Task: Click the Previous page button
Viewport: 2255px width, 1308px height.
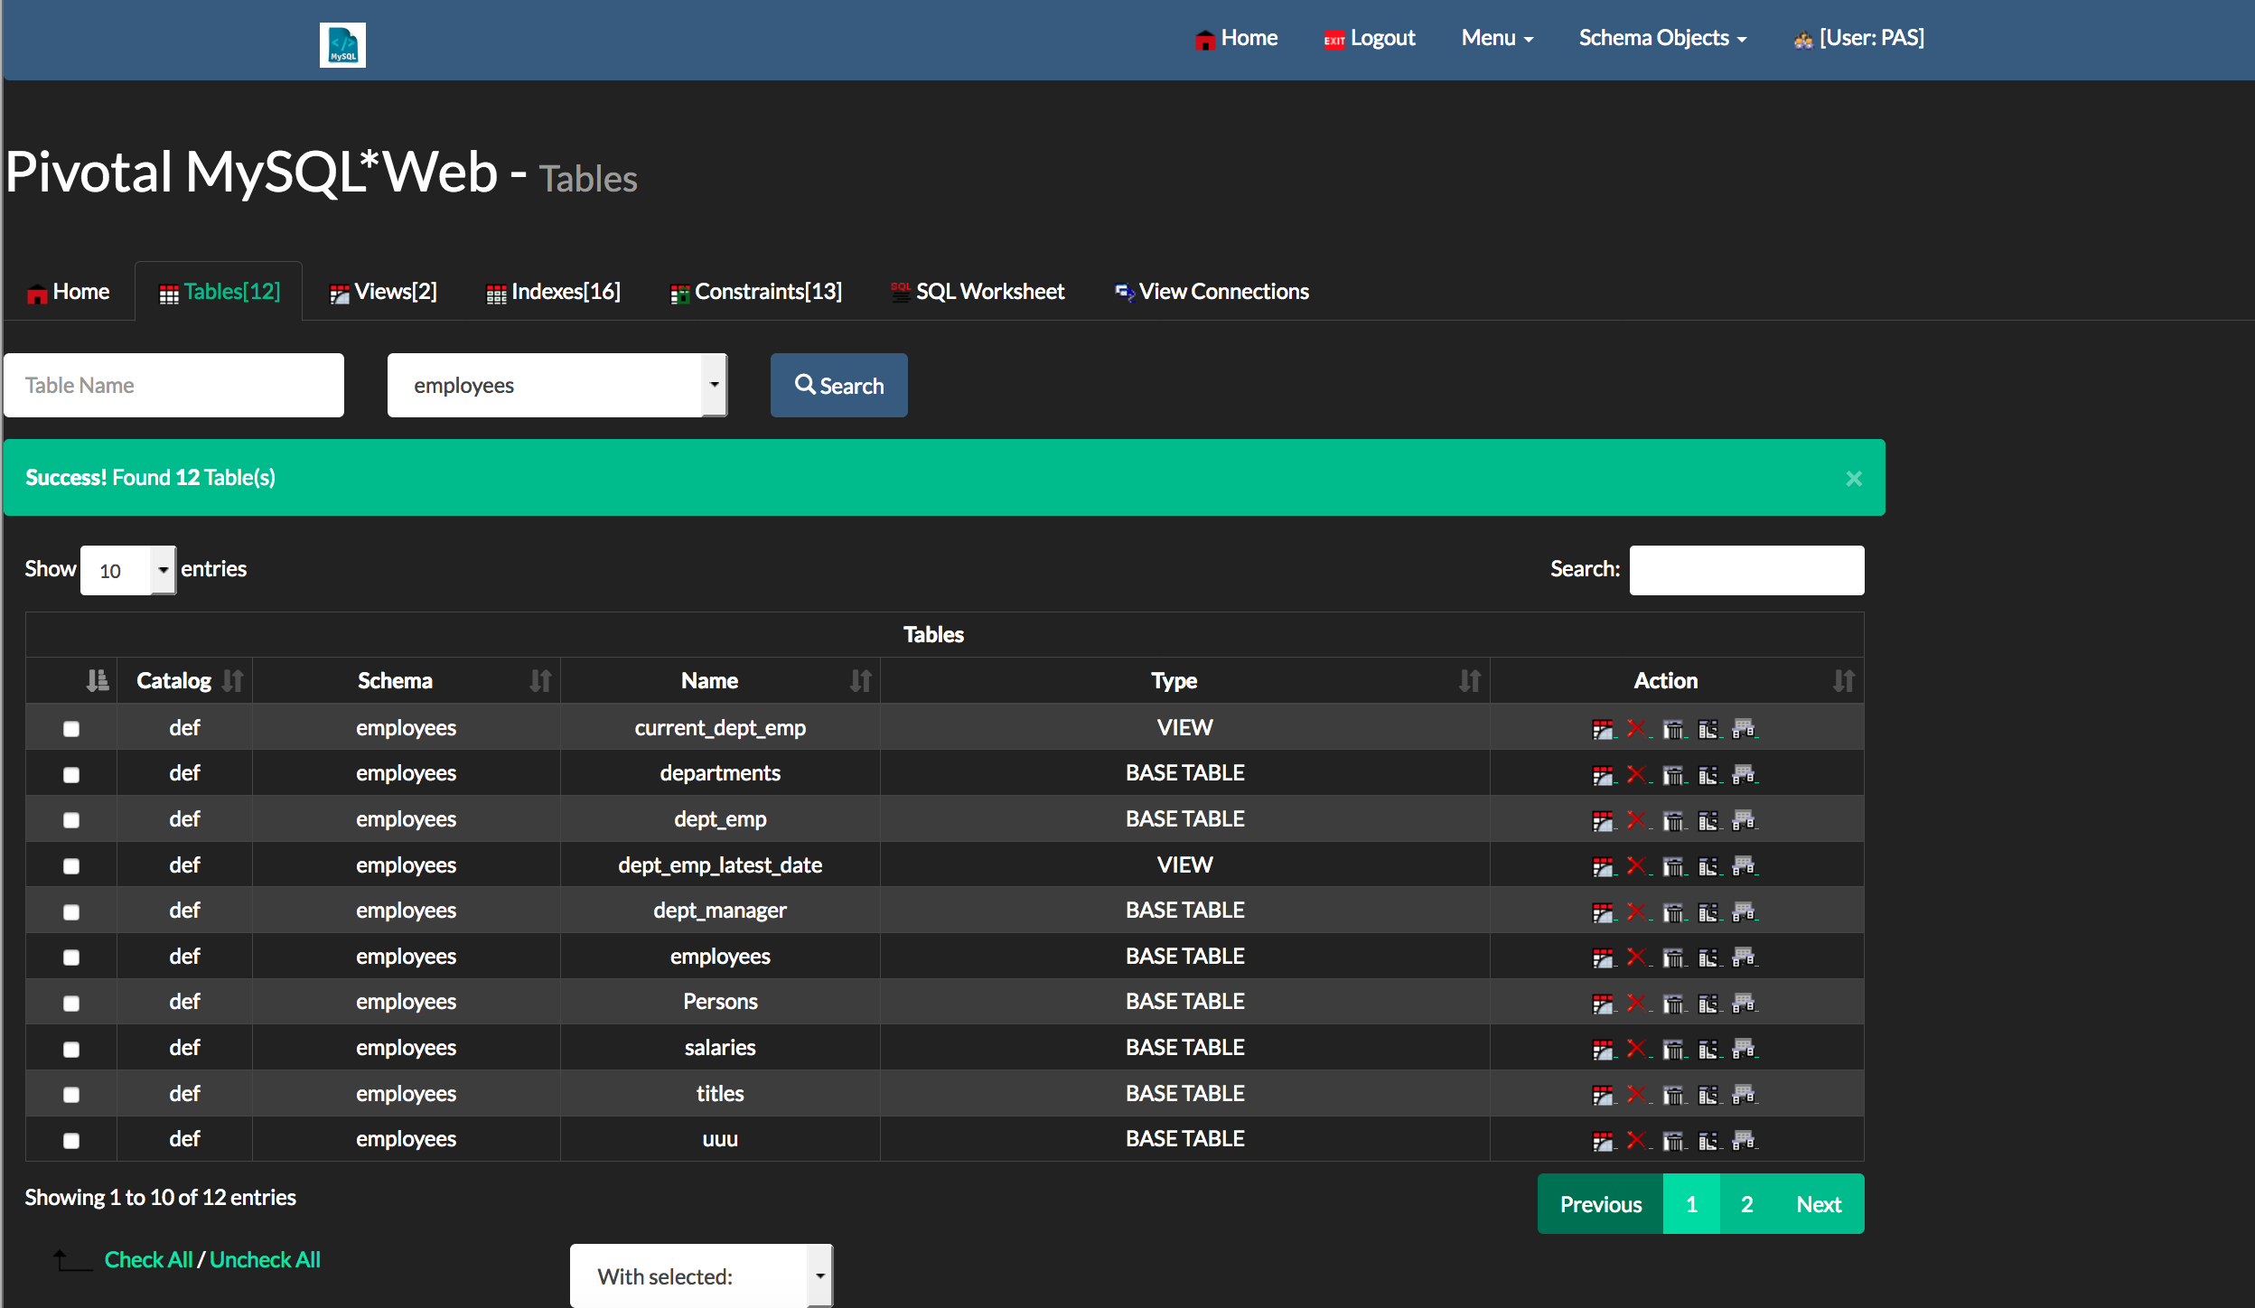Action: tap(1601, 1204)
